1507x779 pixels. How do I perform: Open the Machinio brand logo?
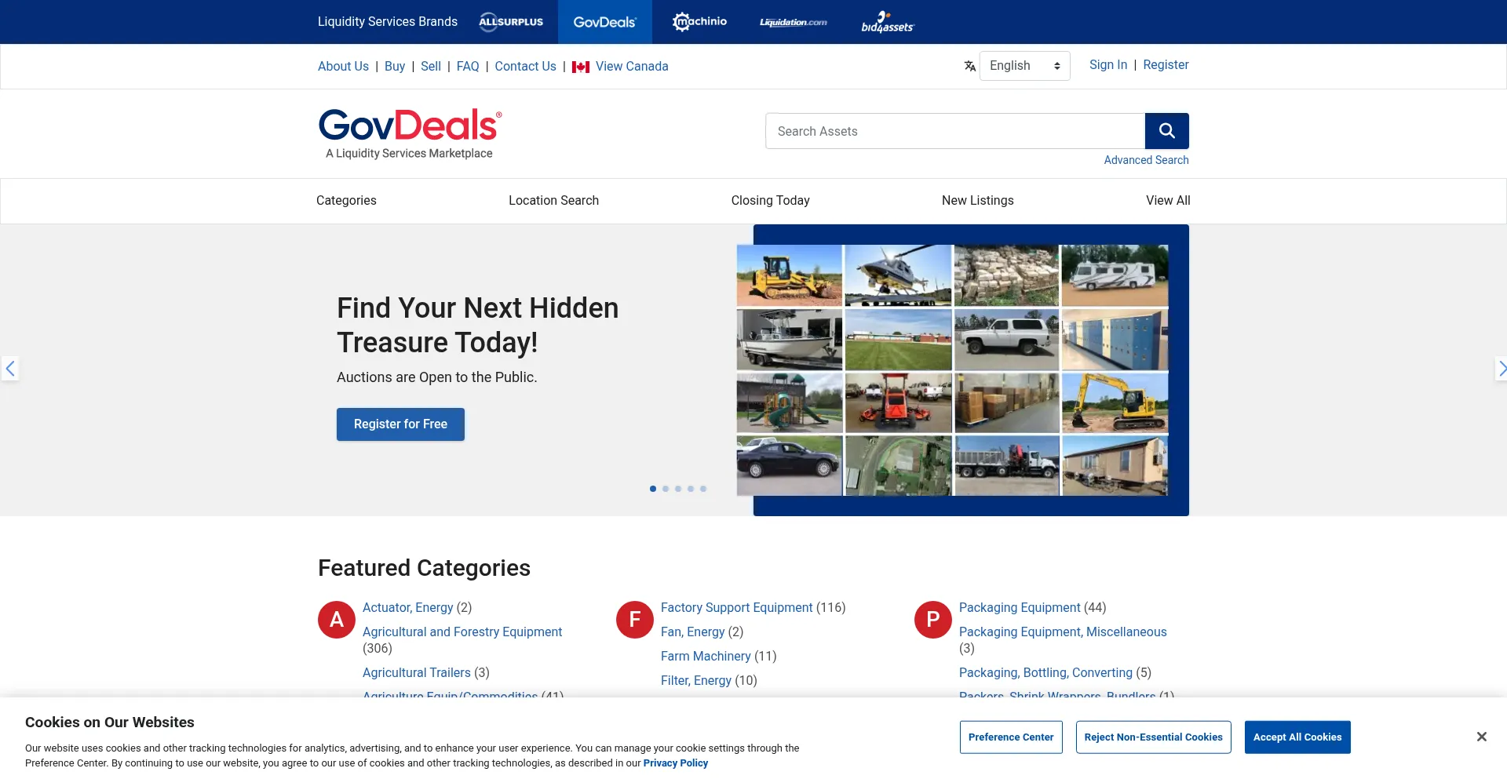tap(699, 22)
